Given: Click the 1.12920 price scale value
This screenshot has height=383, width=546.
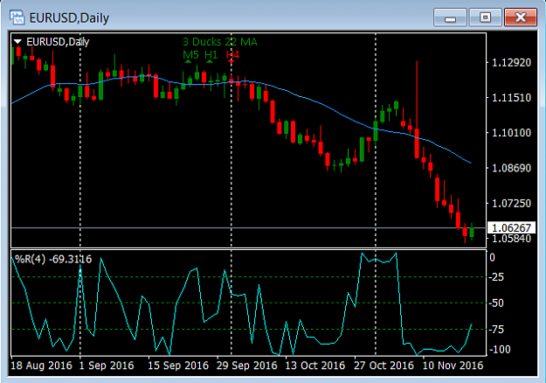Looking at the screenshot, I should click(511, 63).
